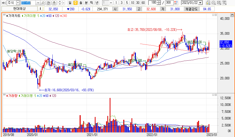Click the 체결강도 label
This screenshot has width=235, height=137.
[x=192, y=9]
